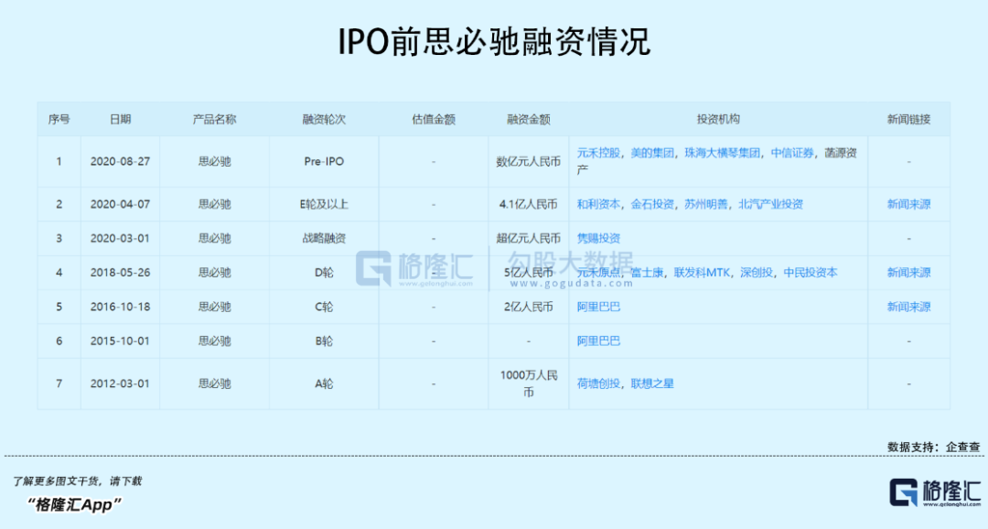Open the 富士康 investor link
This screenshot has width=988, height=529.
[x=647, y=273]
